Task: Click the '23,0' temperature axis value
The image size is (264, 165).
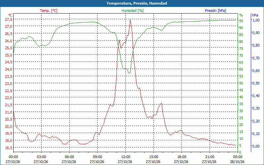Action: pyautogui.click(x=9, y=83)
